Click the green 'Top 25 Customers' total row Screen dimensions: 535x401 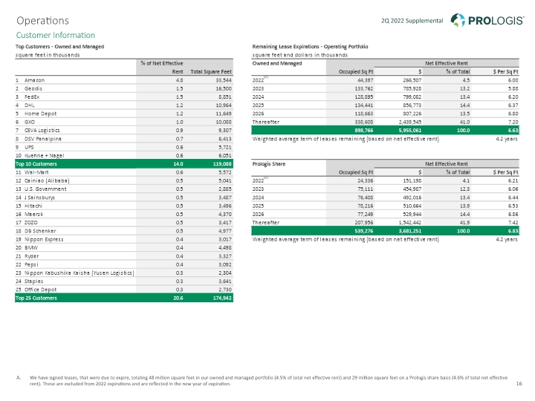click(124, 298)
